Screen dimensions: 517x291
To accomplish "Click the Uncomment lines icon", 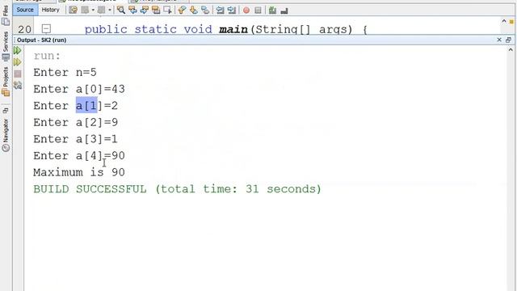I will pos(284,11).
